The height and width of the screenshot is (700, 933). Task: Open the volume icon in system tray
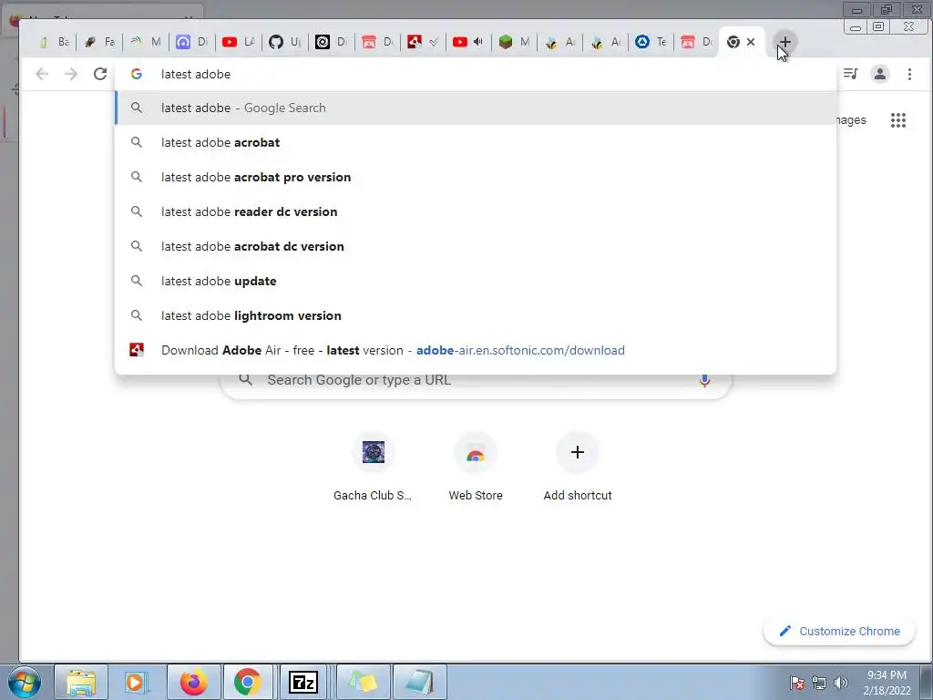coord(841,683)
